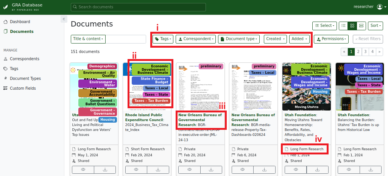Open New Orleans Bureau correspondent on Property-Tax-Dashboards card

pos(253,120)
